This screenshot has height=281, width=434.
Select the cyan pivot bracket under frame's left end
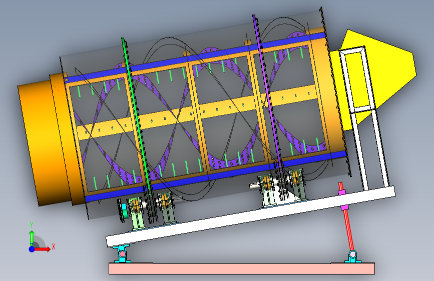pos(123,253)
